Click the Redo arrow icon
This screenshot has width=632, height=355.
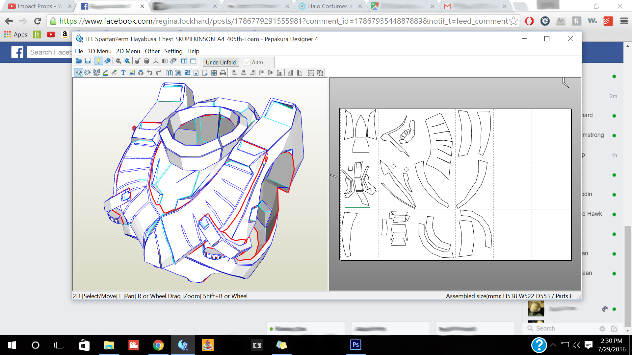[159, 73]
